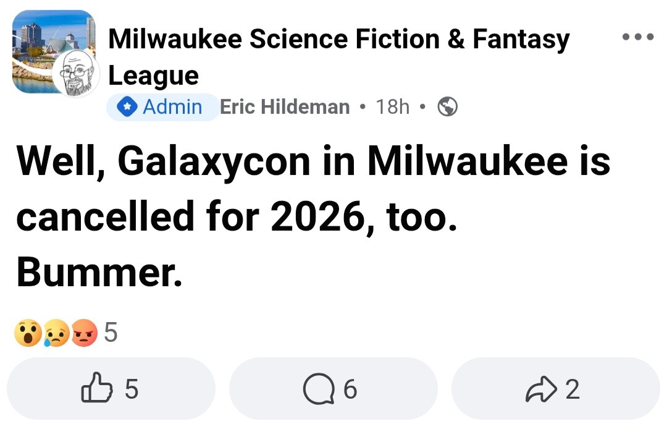This screenshot has height=442, width=667.
Task: Click the 18h post timestamp
Action: pos(393,107)
